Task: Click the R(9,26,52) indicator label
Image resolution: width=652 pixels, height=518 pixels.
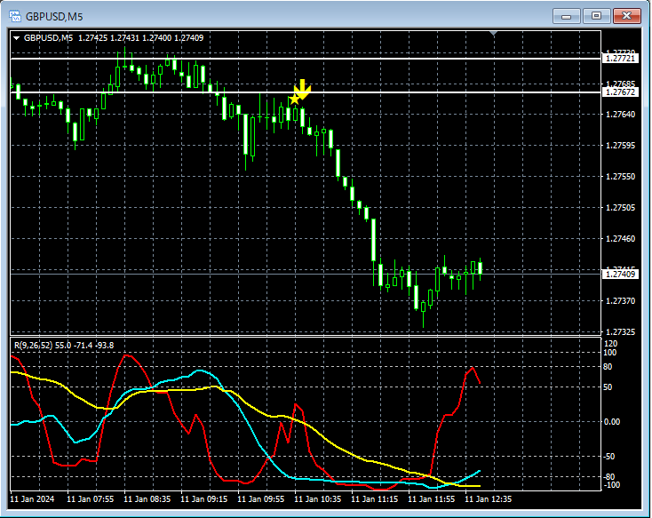Action: point(64,346)
